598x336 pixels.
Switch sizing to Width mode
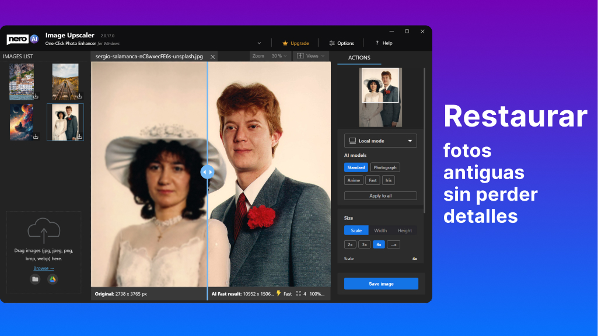pos(380,230)
